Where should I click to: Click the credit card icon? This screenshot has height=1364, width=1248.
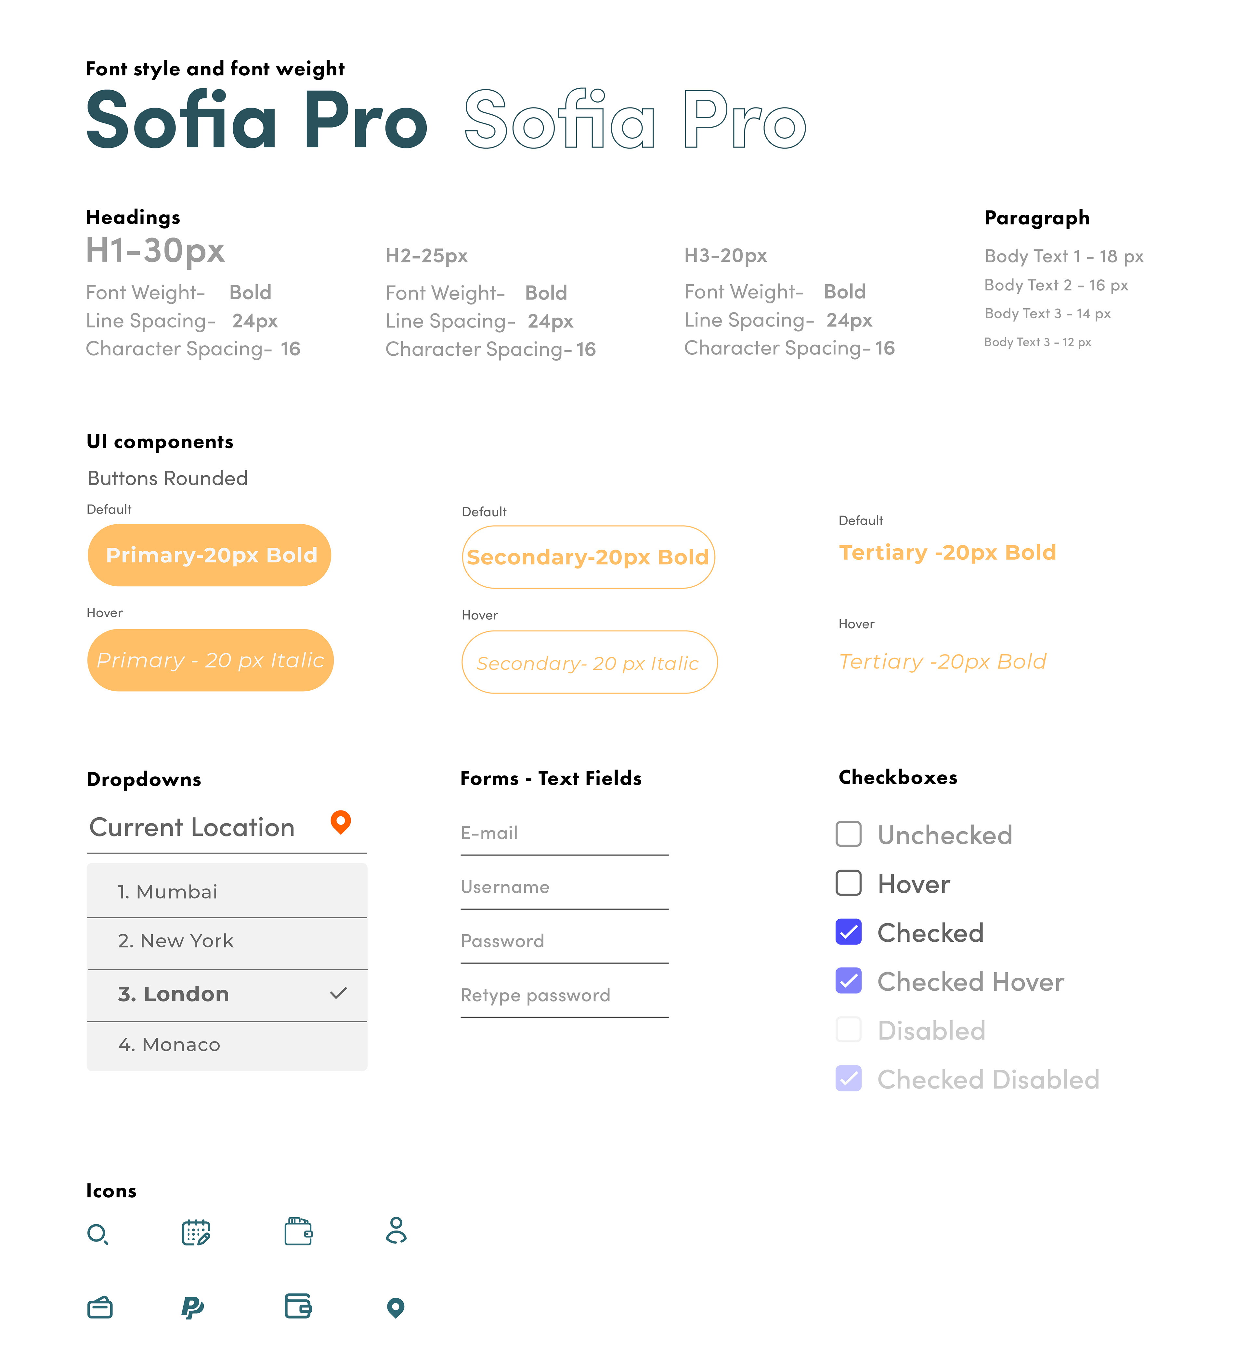tap(100, 1307)
